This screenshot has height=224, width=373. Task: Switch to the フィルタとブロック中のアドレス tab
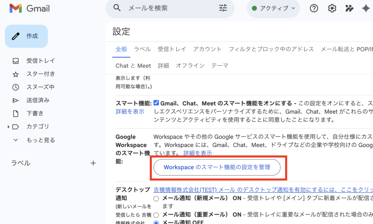point(271,49)
